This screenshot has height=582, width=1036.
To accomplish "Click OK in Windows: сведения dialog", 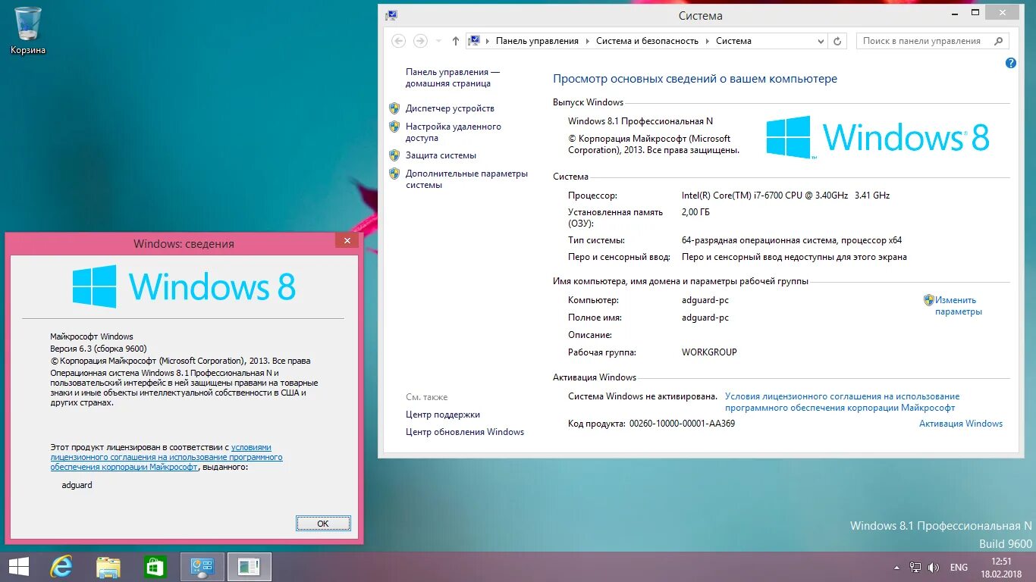I will [x=323, y=523].
